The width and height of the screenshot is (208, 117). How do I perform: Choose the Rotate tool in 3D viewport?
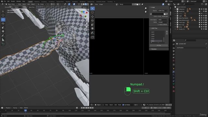3,23
